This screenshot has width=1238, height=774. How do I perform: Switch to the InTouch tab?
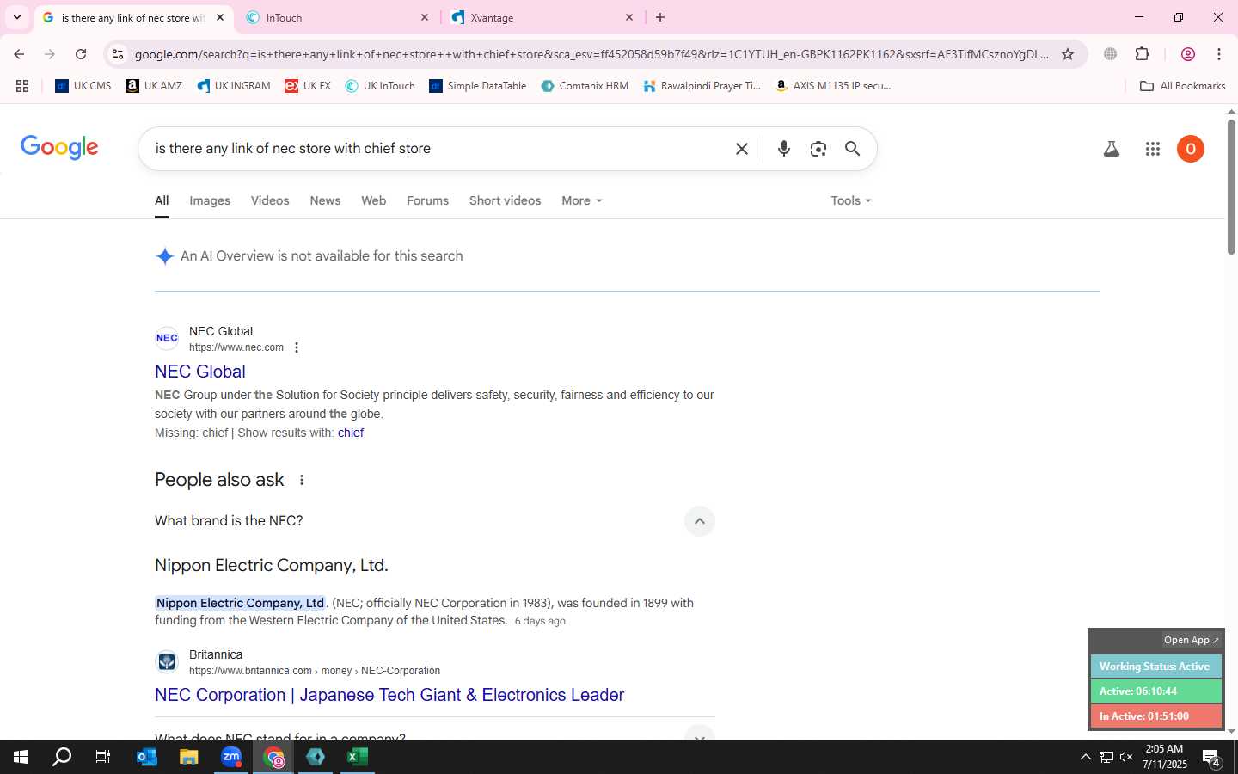[x=336, y=17]
